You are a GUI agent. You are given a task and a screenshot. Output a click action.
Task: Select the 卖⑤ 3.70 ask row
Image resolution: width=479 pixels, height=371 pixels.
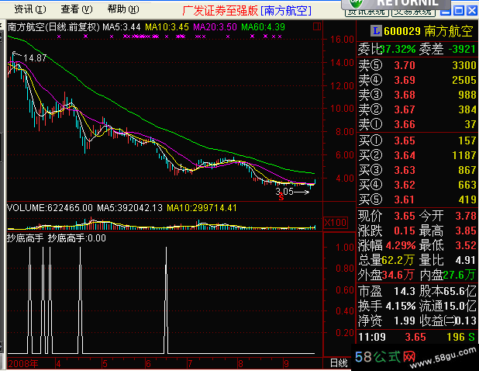(417, 65)
